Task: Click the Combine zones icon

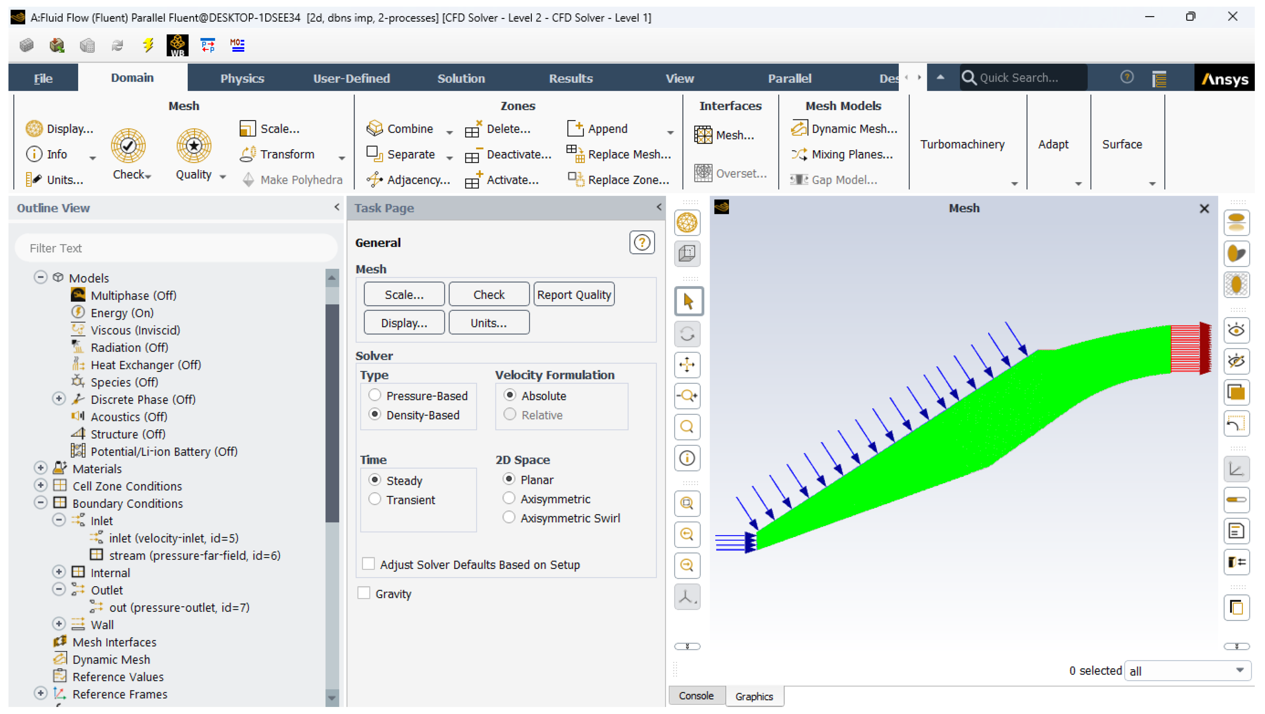Action: (x=375, y=128)
